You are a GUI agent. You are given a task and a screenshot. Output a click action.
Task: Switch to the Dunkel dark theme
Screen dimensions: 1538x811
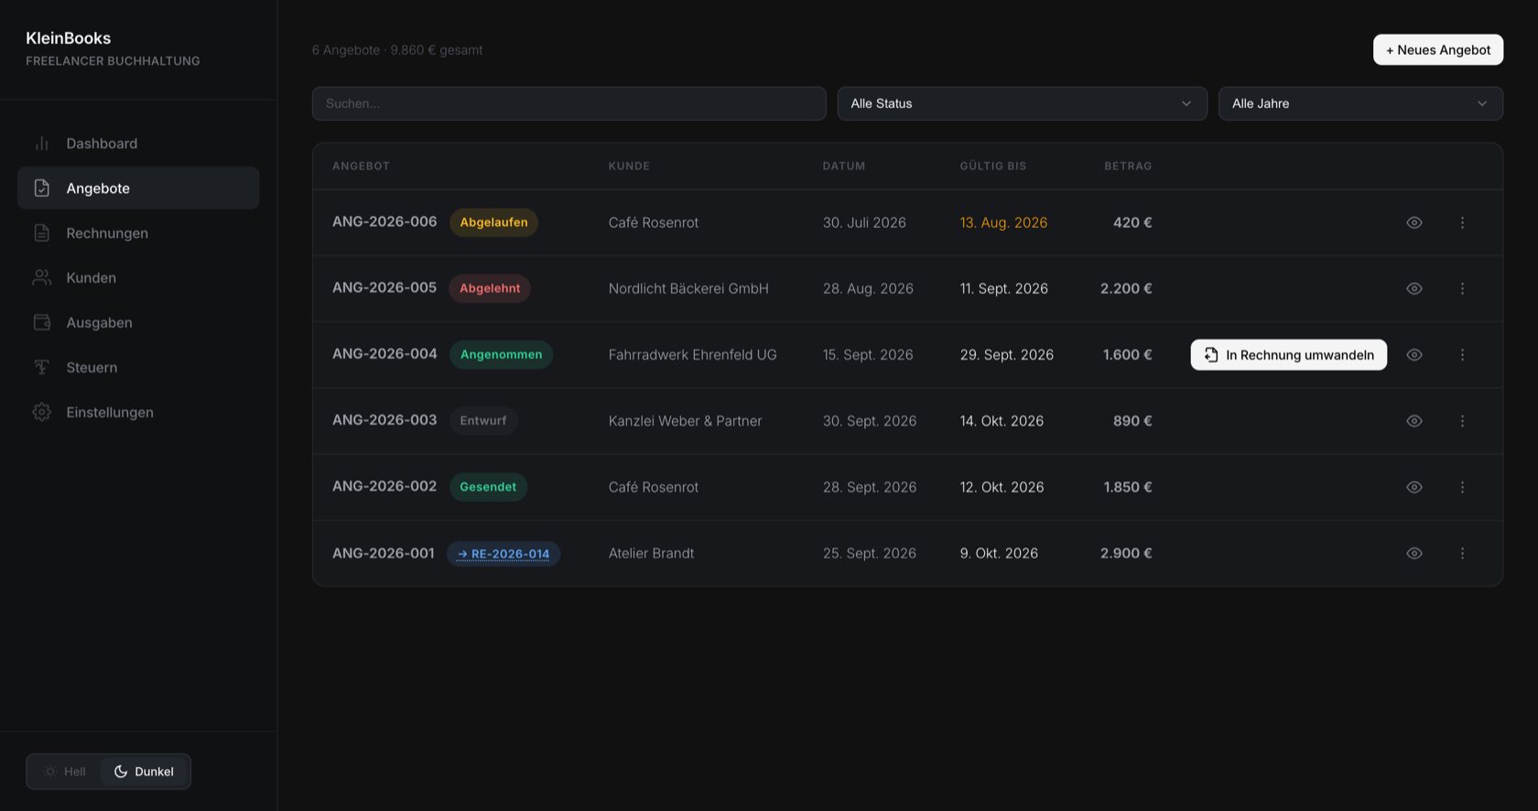coord(144,772)
